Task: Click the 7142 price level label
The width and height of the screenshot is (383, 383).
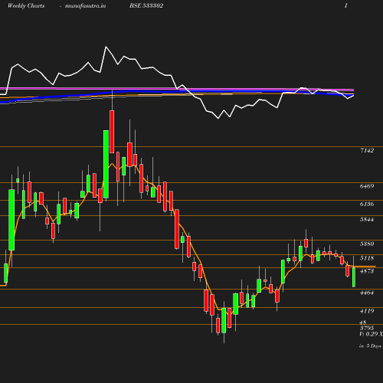Action: [367, 151]
